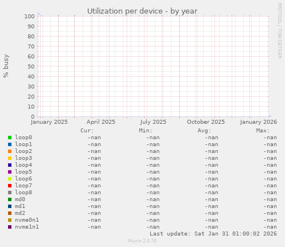285x247 pixels.
Task: Click loop8 Avg value -nan
Action: click(x=212, y=193)
